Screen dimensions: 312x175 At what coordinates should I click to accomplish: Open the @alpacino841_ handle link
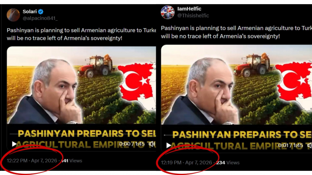40,18
